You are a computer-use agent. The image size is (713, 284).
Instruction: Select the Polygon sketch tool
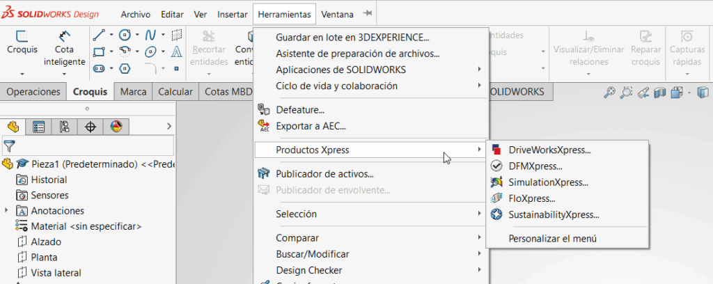(x=125, y=69)
